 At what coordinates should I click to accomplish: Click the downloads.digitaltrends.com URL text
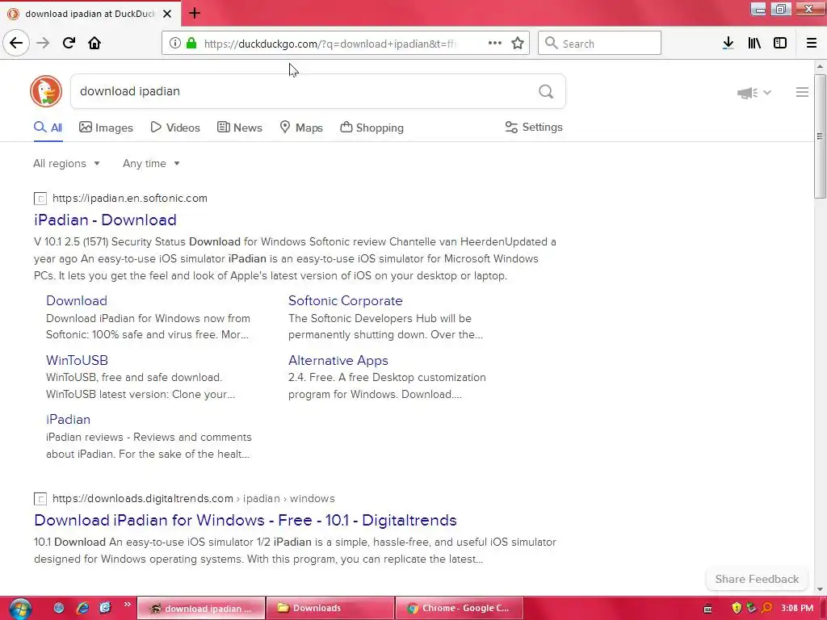tap(142, 498)
